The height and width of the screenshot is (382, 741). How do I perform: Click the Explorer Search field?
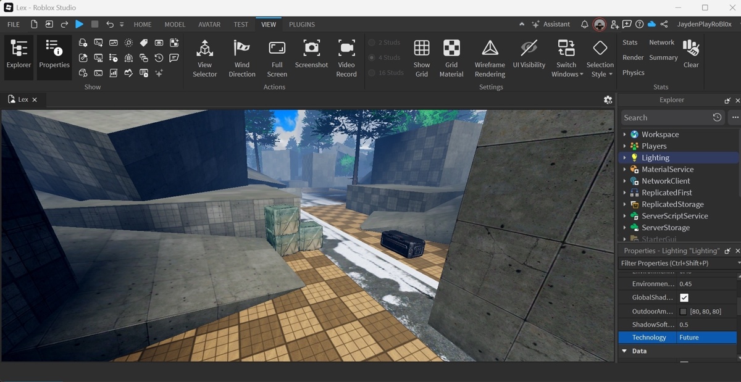pyautogui.click(x=665, y=117)
